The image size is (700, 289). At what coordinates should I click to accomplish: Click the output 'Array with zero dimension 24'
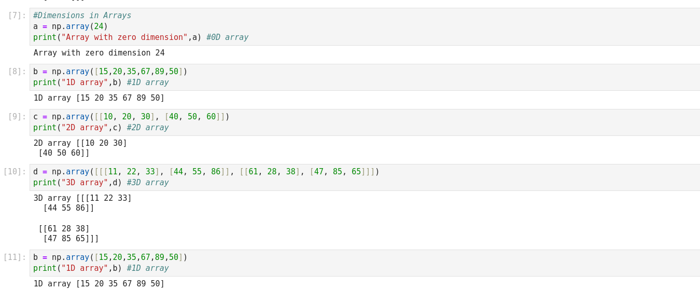[x=99, y=53]
